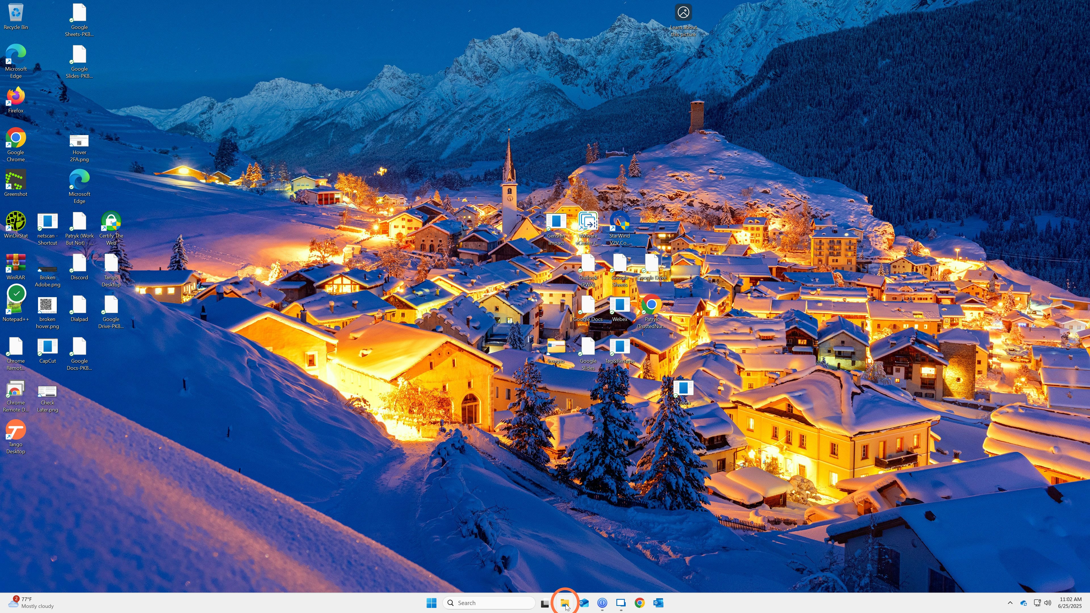Screen dimensions: 1090x613
Task: Click the taskbar Search box
Action: (489, 603)
